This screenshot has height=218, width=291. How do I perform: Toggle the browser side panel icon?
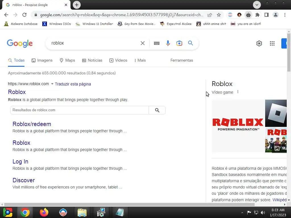267,15
